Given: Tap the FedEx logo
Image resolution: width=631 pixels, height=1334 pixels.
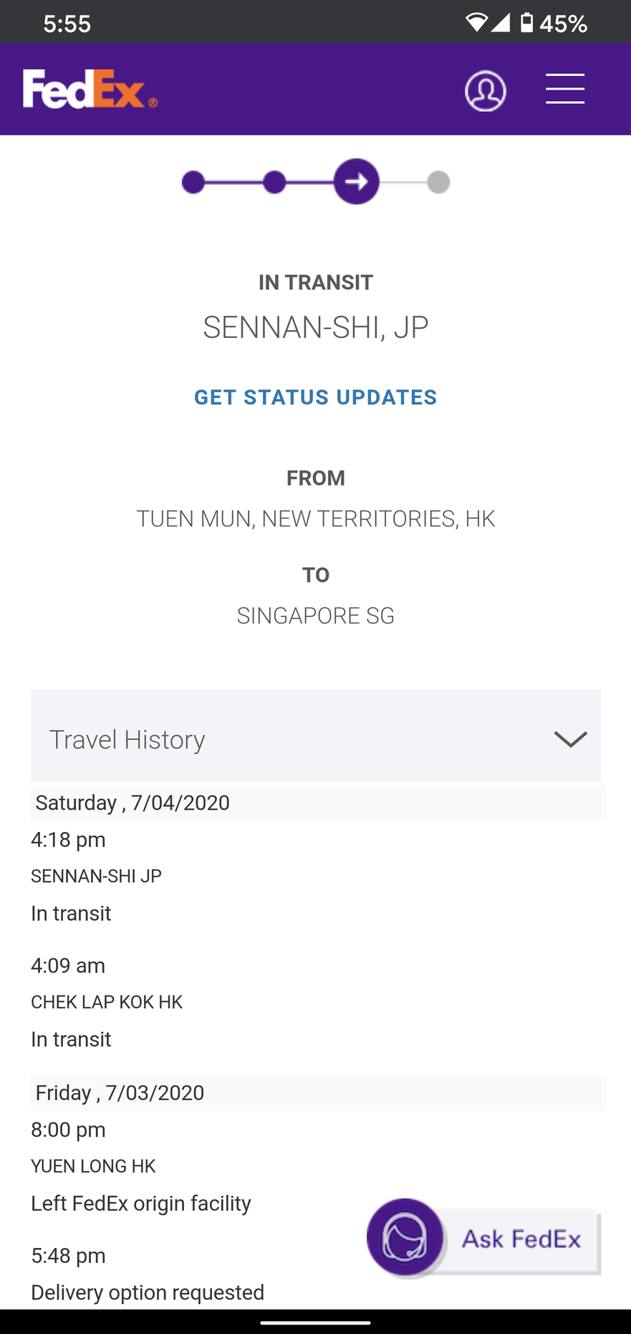Looking at the screenshot, I should pos(90,90).
